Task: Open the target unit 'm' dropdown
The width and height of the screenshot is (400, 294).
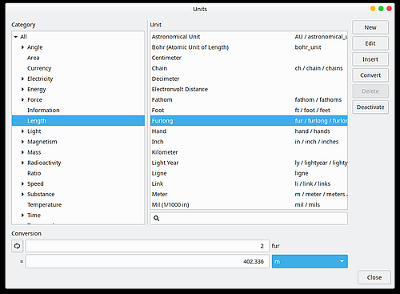Action: (310, 261)
